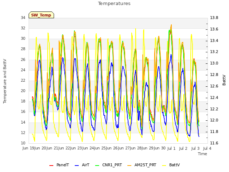Screen dimensions: 229x172
Task: Select the CNR1_PRT legend entry
Action: [x=108, y=165]
